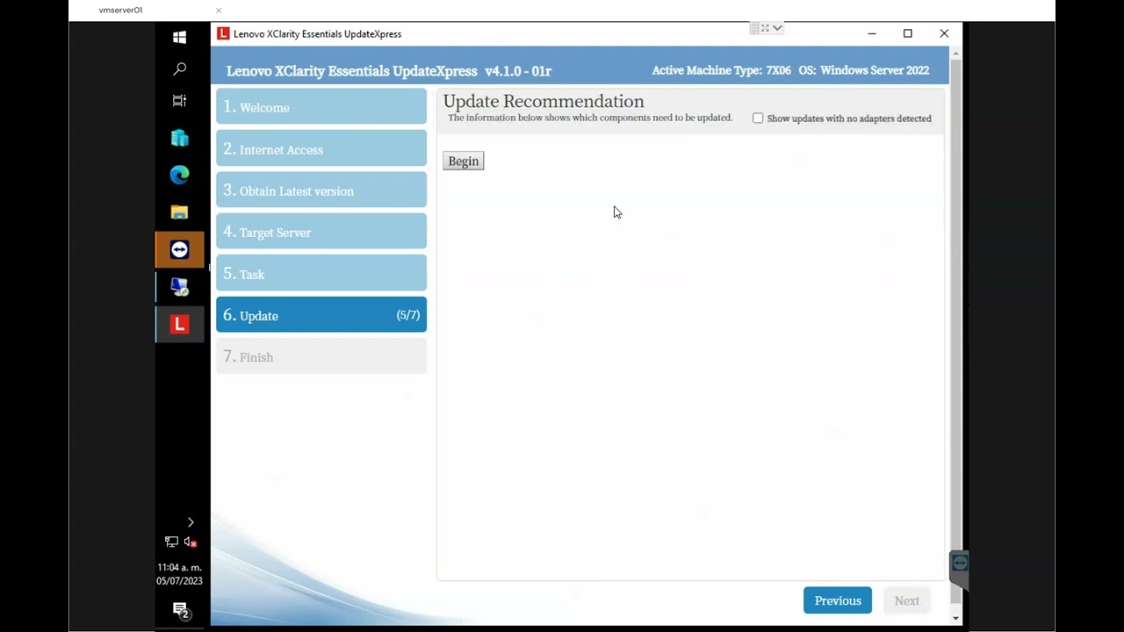Image resolution: width=1124 pixels, height=632 pixels.
Task: Open the Windows Start menu
Action: [179, 37]
